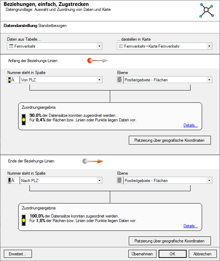
Task: Click the orange end-point arrow icon
Action: click(x=93, y=161)
